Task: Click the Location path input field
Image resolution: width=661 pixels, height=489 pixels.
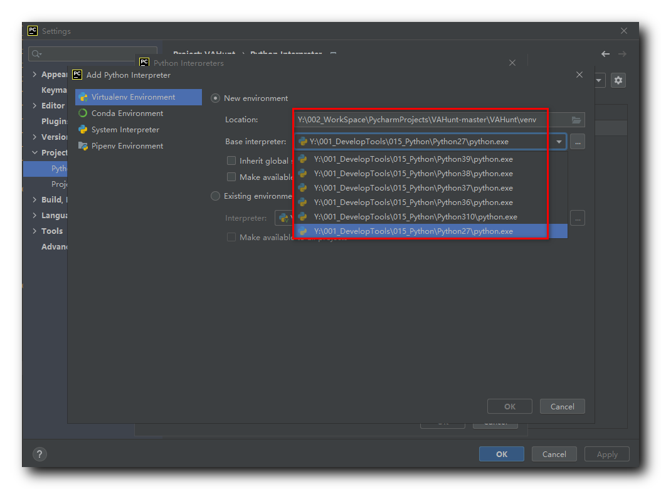Action: [439, 120]
